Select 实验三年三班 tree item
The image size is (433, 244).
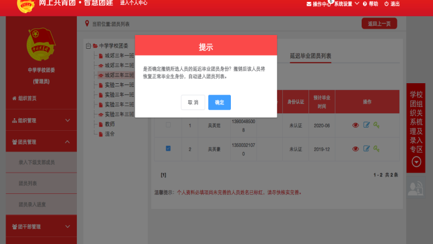click(x=116, y=114)
